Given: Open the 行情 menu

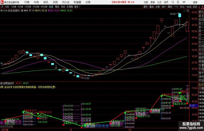Looking at the screenshot, I should click(27, 2).
